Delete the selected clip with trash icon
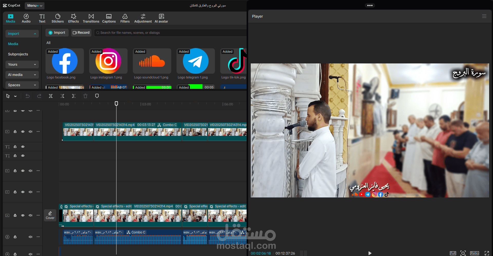The image size is (493, 256). coord(86,96)
